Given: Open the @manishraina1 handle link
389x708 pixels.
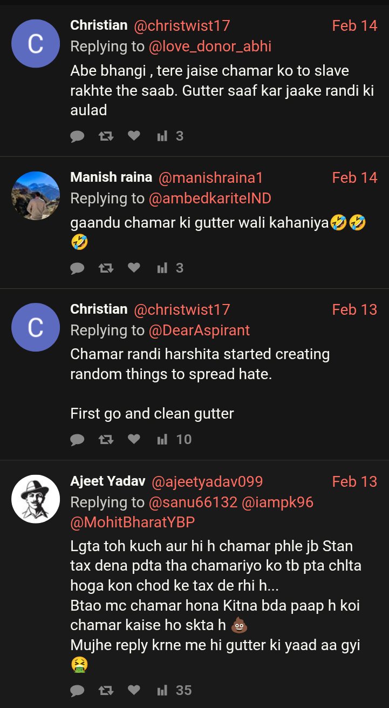Looking at the screenshot, I should coord(210,178).
